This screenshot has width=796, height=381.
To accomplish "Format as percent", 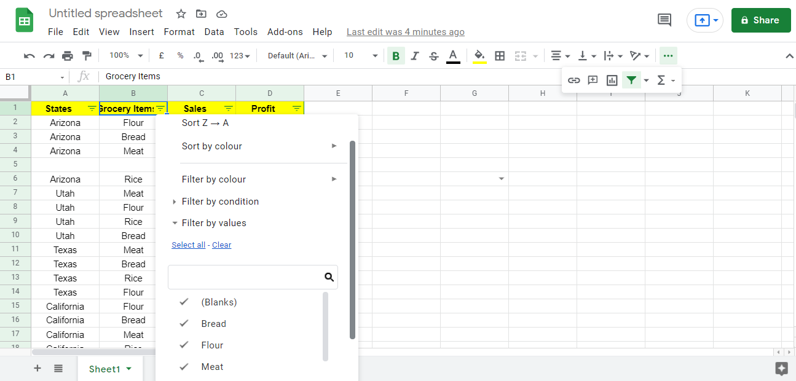I will click(x=180, y=55).
